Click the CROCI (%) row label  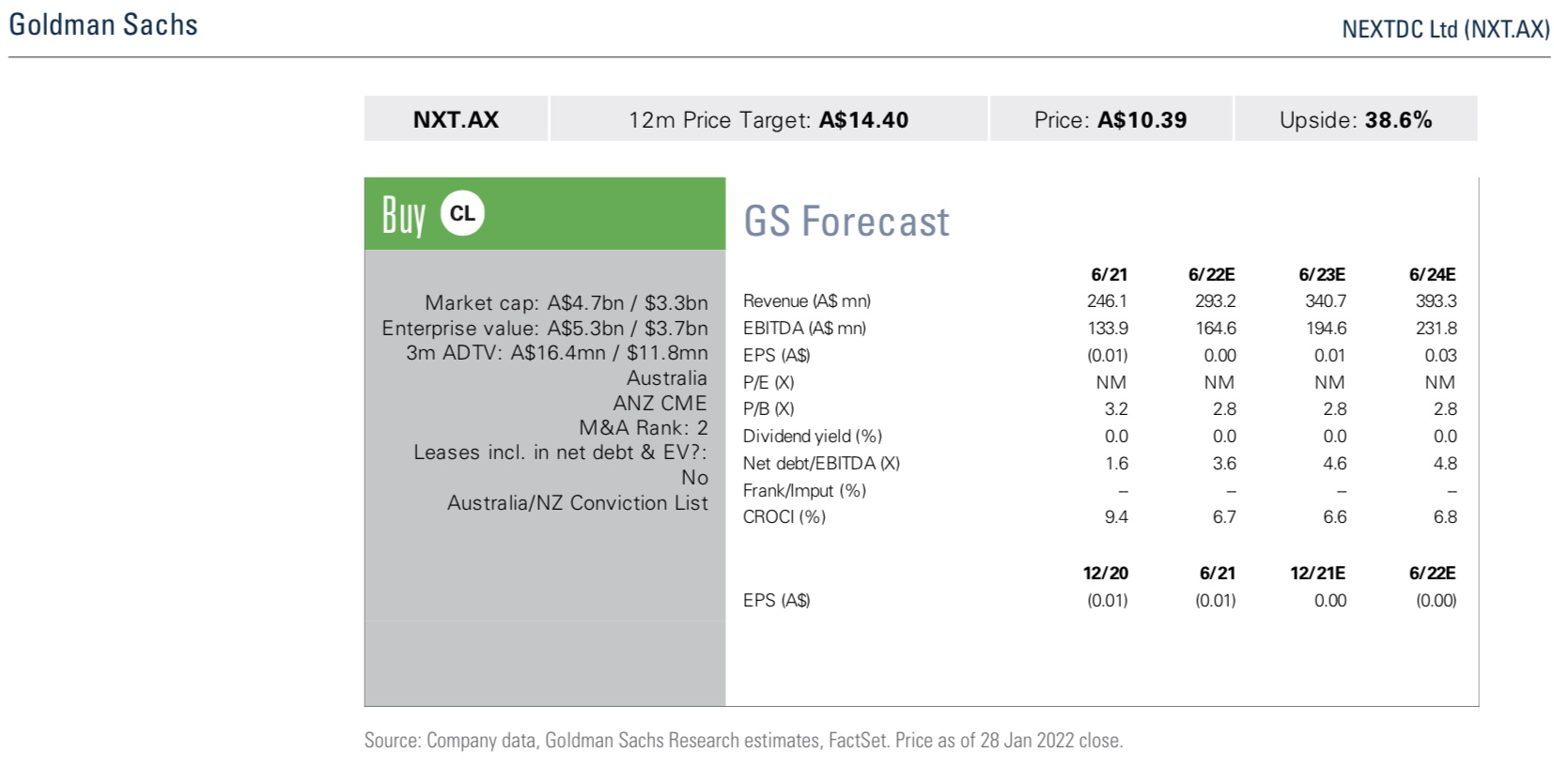785,517
